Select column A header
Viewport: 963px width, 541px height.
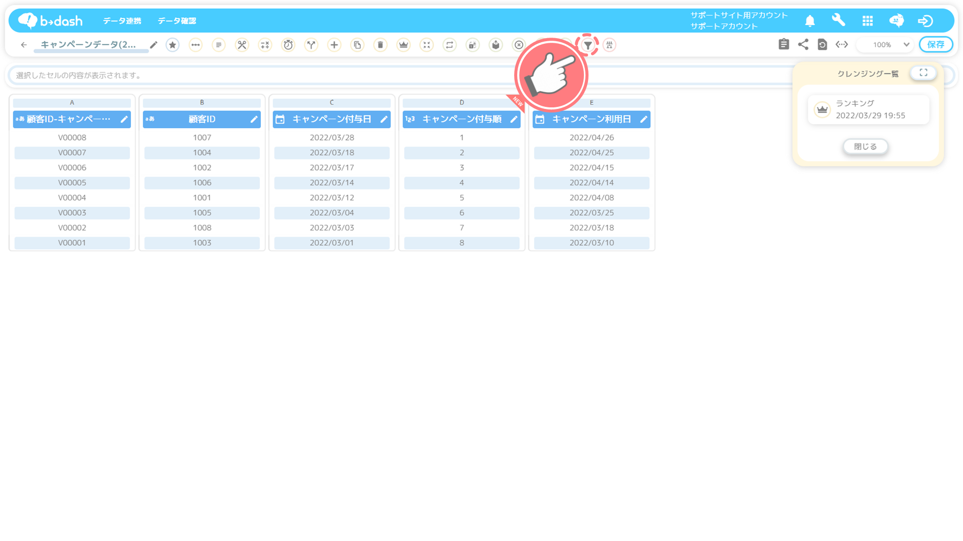72,103
